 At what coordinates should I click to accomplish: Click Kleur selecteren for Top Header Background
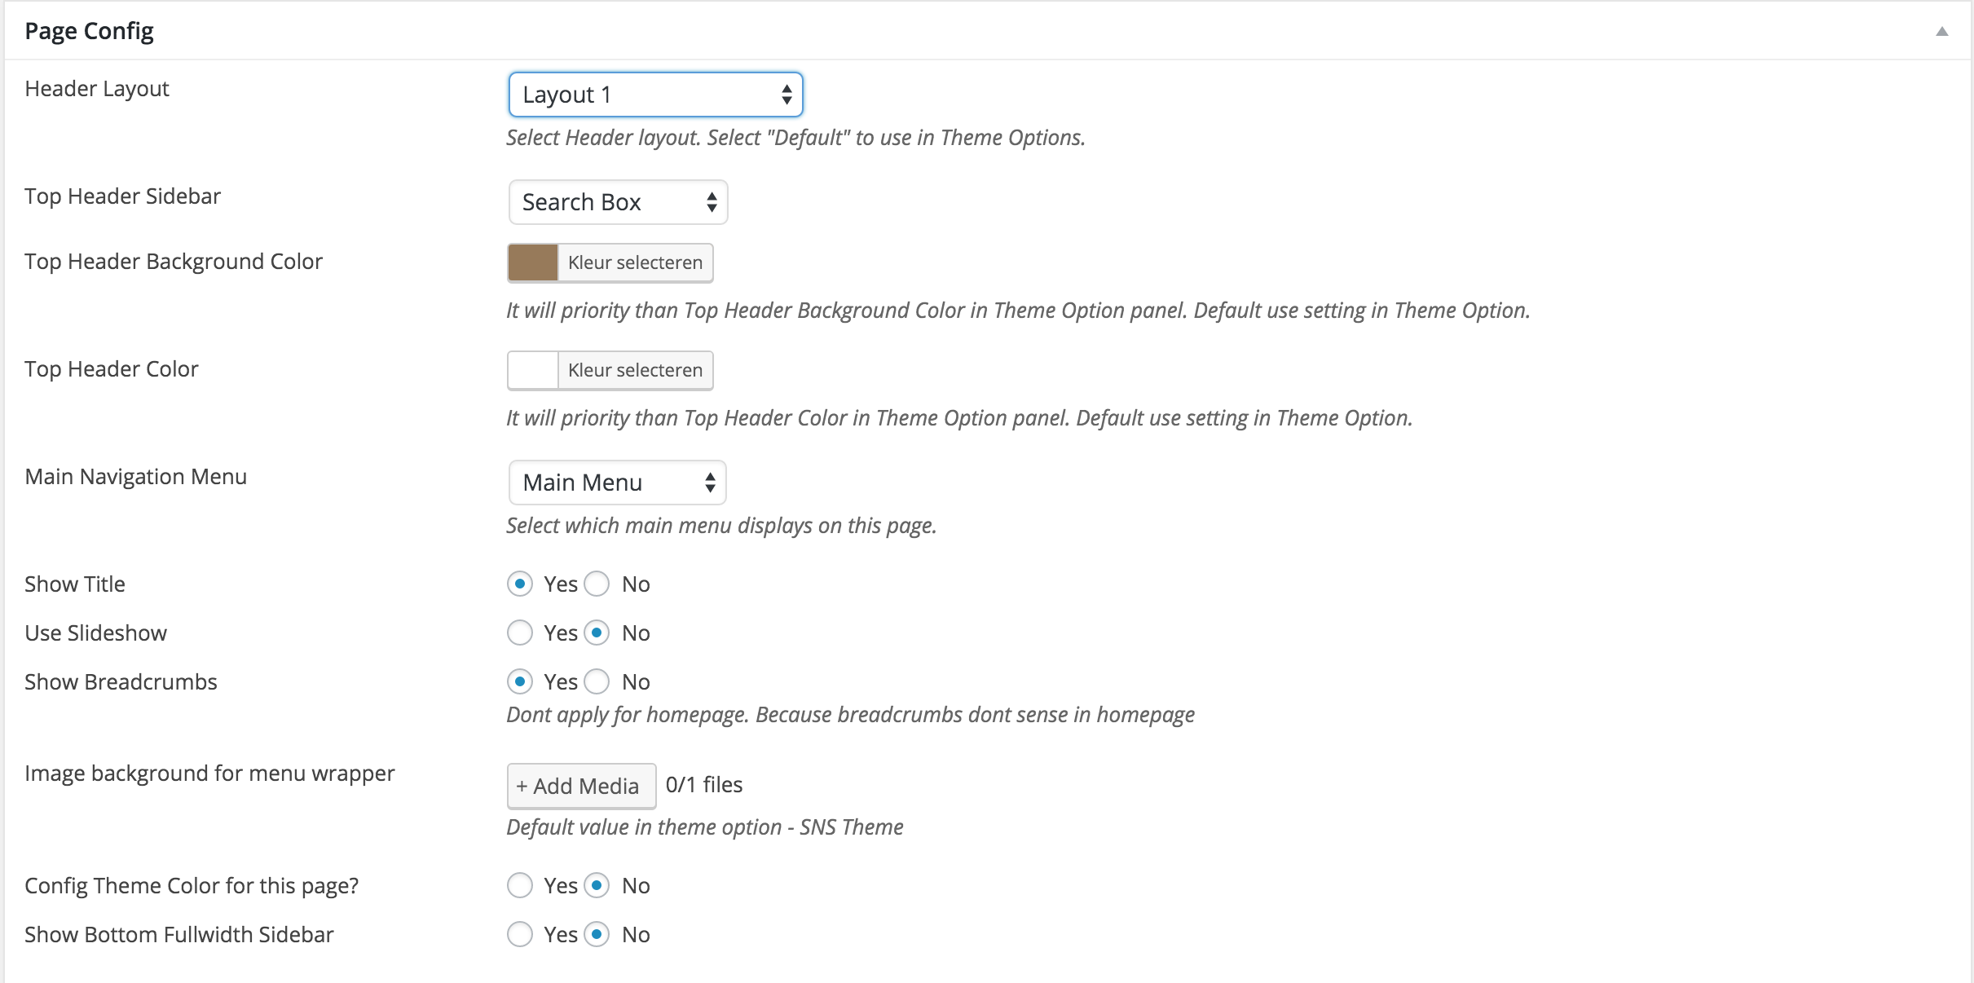(x=635, y=262)
